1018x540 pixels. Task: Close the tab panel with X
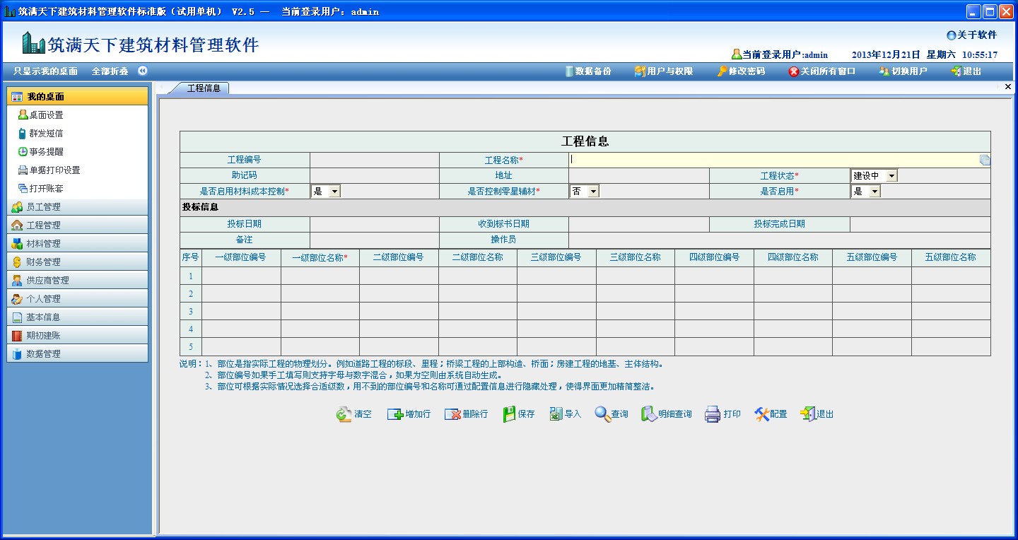point(1008,87)
